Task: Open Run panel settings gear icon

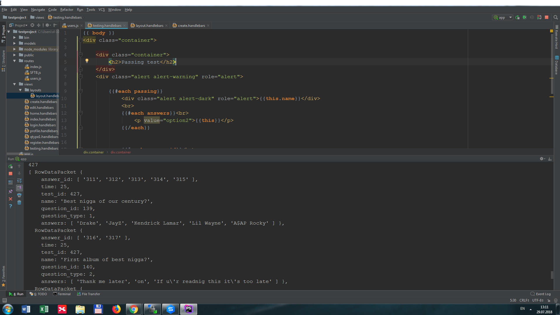Action: click(542, 159)
